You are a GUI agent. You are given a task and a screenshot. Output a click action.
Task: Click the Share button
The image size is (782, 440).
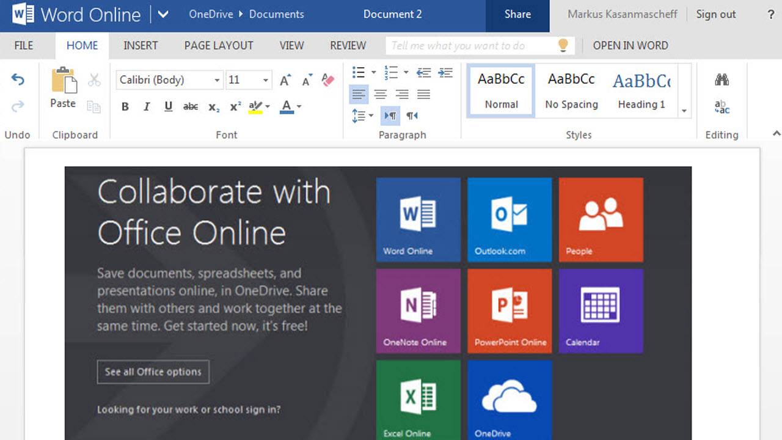pyautogui.click(x=517, y=13)
